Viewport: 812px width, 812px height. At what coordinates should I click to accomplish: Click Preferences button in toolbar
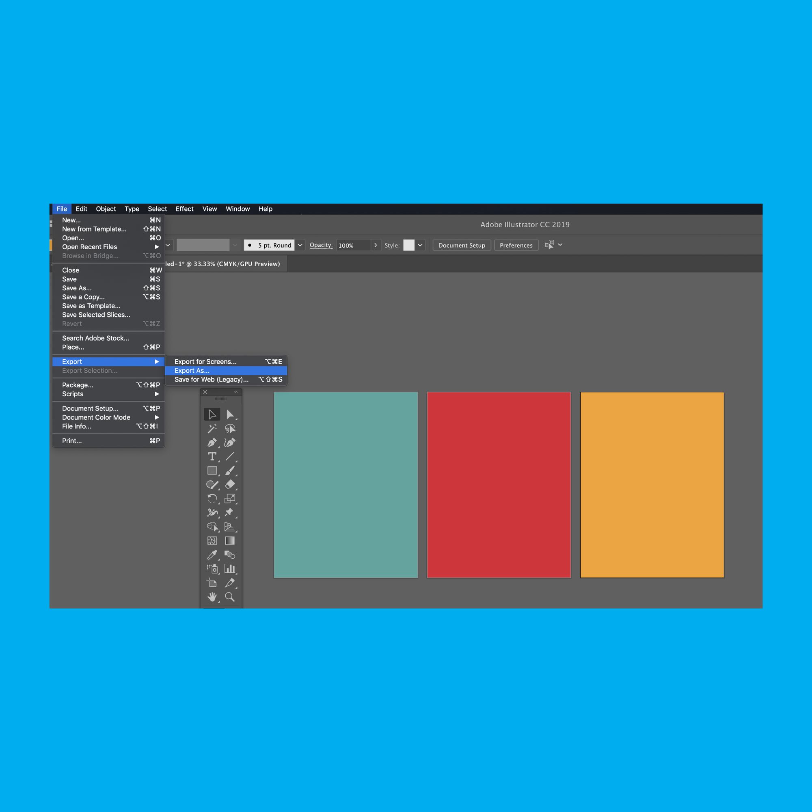pyautogui.click(x=515, y=245)
